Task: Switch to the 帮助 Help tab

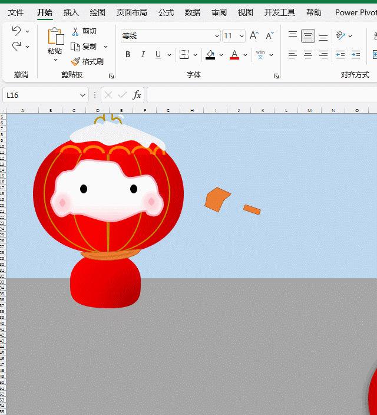Action: click(314, 12)
